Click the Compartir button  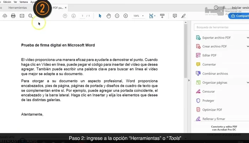click(x=239, y=16)
